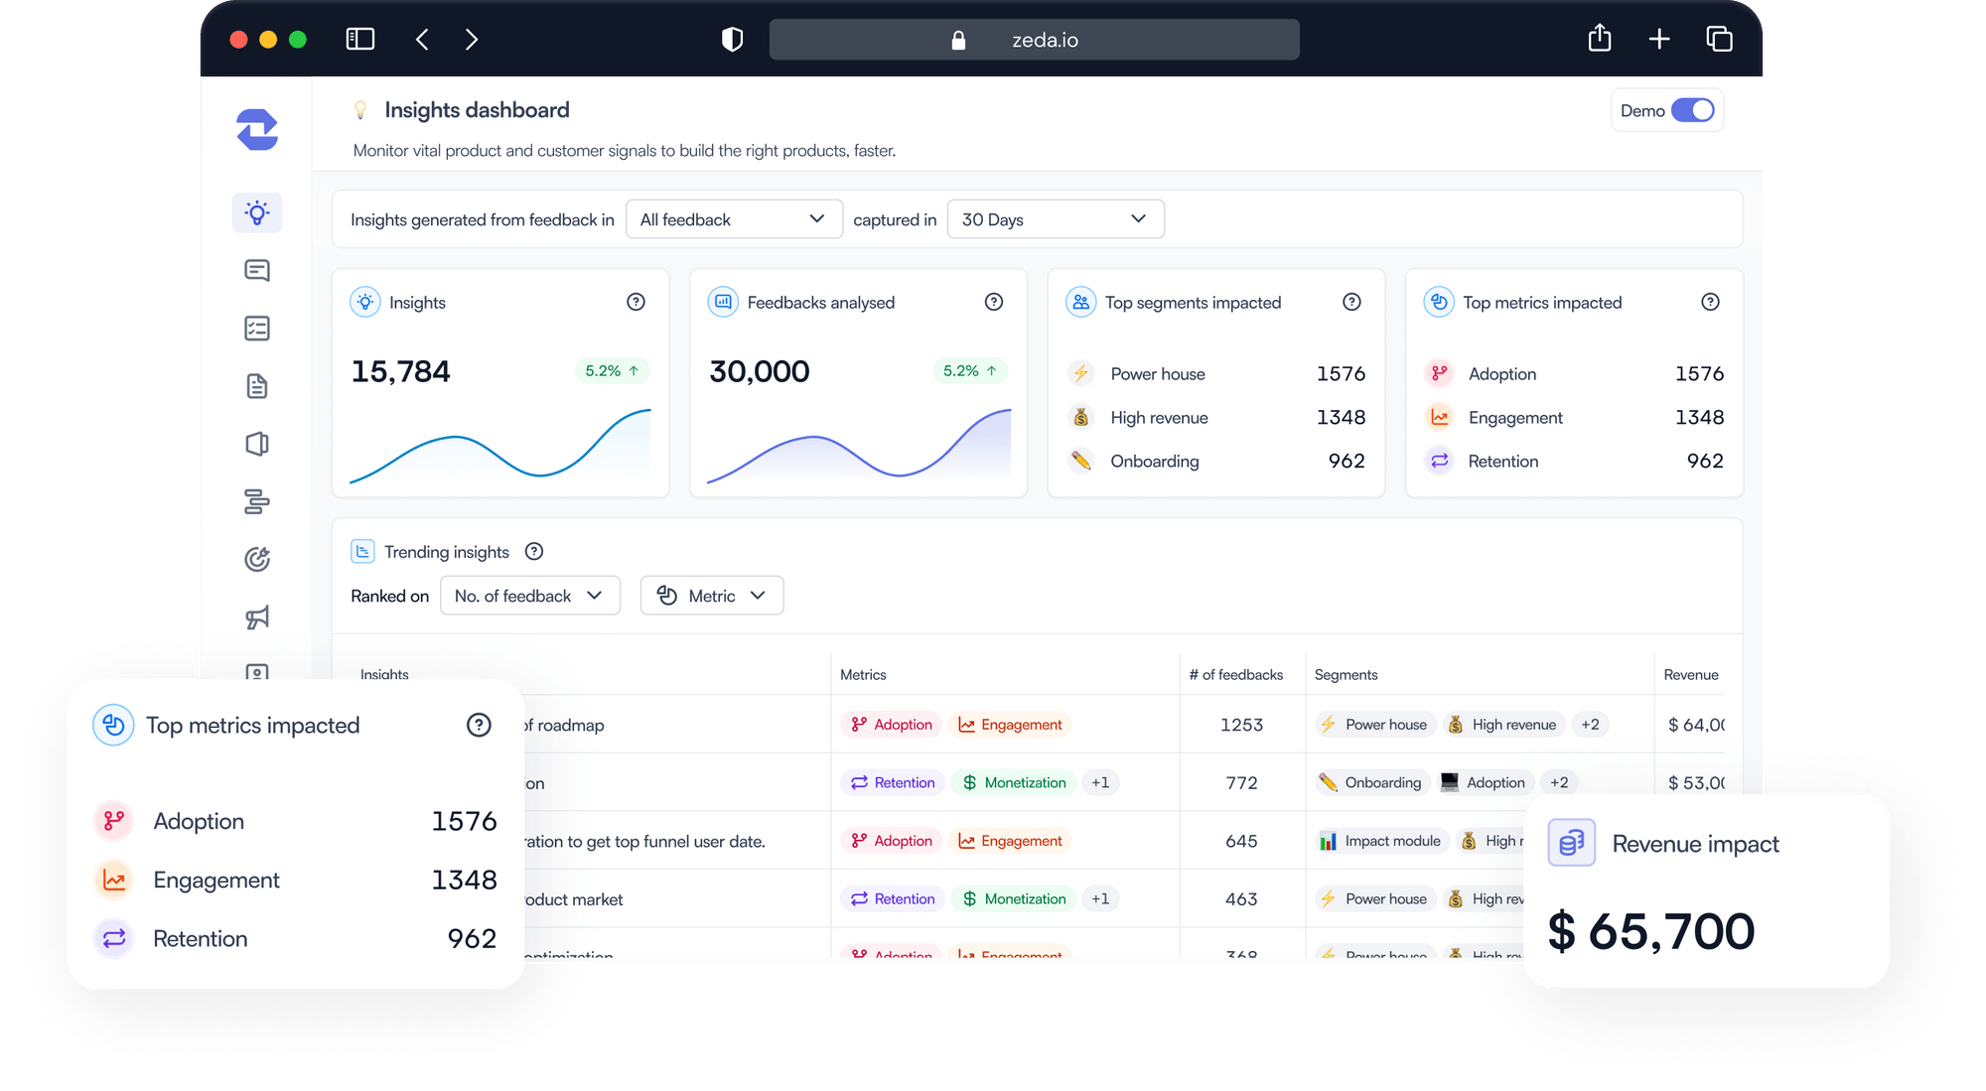
Task: Open help tooltip on Insights card
Action: tap(637, 302)
